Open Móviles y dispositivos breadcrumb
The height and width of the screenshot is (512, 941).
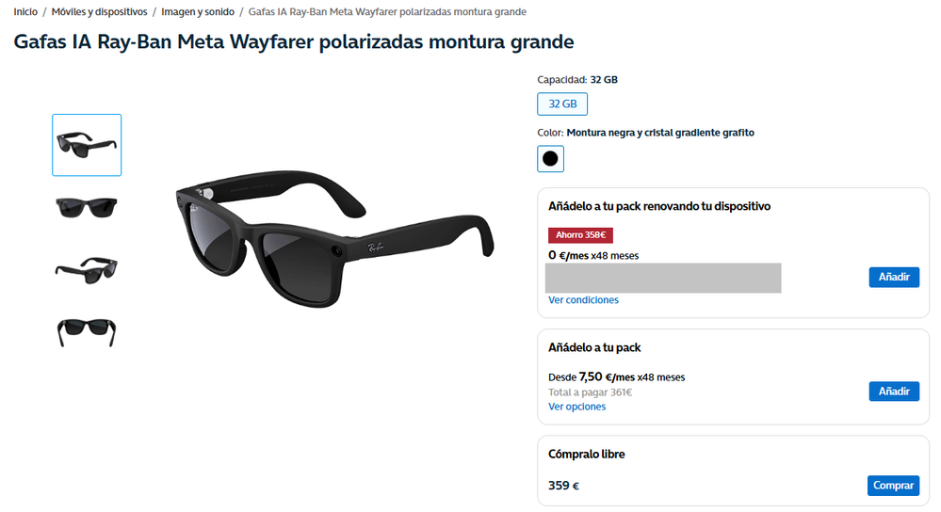pos(99,12)
